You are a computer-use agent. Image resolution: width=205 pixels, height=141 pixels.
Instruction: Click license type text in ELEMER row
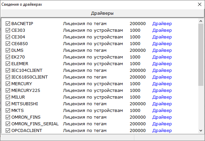click(x=93, y=64)
